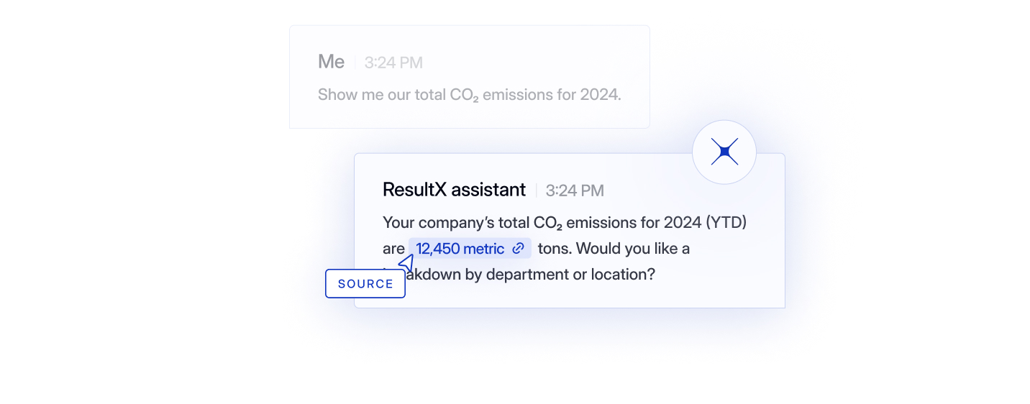
Task: Click the word "department" in the reply
Action: click(529, 275)
